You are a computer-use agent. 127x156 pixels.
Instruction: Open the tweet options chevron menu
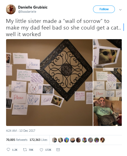120,10
